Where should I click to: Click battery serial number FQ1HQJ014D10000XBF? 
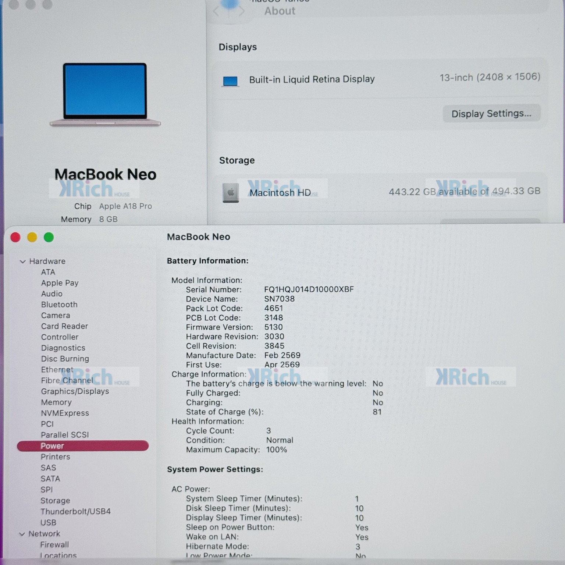pyautogui.click(x=309, y=289)
